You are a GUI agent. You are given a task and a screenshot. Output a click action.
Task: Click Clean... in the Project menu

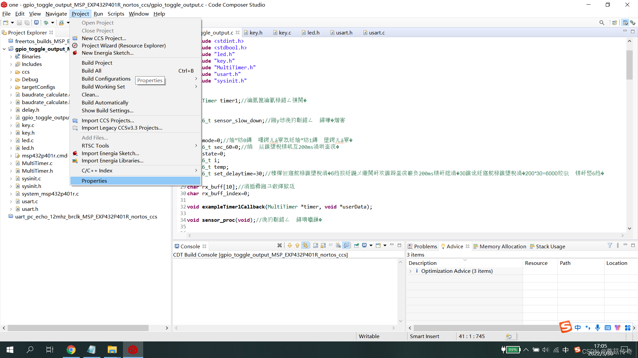[x=90, y=95]
